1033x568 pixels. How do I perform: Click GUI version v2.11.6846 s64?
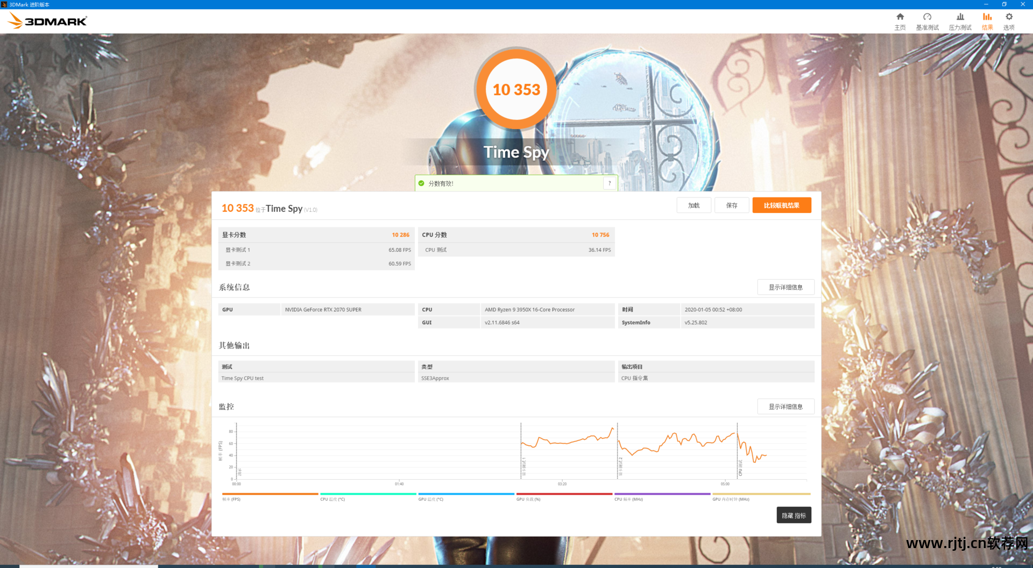coord(548,323)
